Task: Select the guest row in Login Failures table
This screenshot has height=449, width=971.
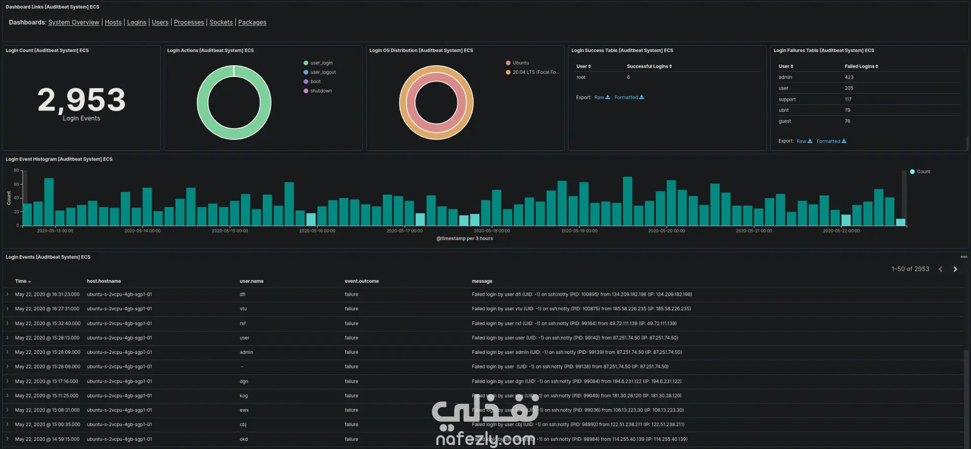Action: coord(869,121)
